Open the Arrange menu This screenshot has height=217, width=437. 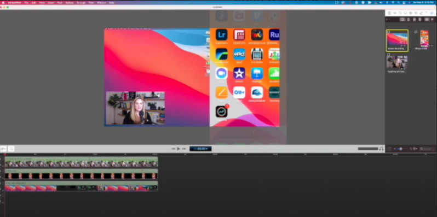point(81,3)
